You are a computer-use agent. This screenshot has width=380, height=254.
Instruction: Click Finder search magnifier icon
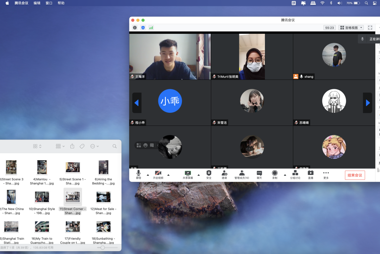(x=114, y=146)
